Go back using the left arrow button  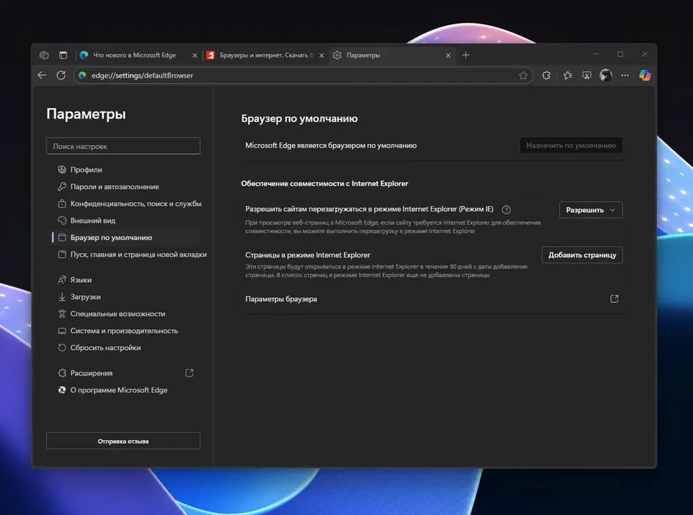42,76
